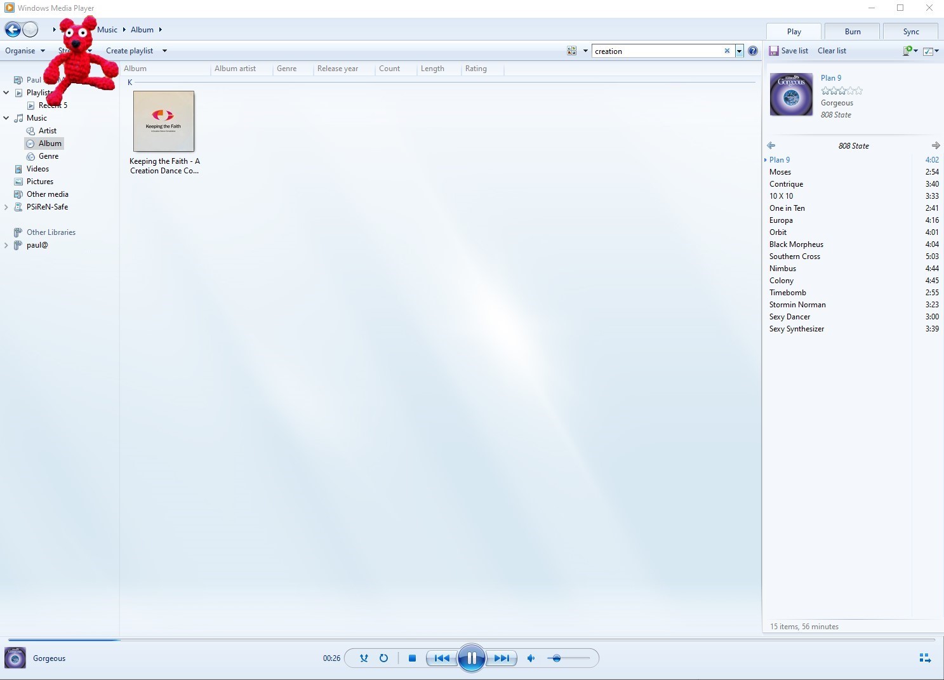Viewport: 944px width, 680px height.
Task: Rate Plan 9 with five stars
Action: pos(859,91)
